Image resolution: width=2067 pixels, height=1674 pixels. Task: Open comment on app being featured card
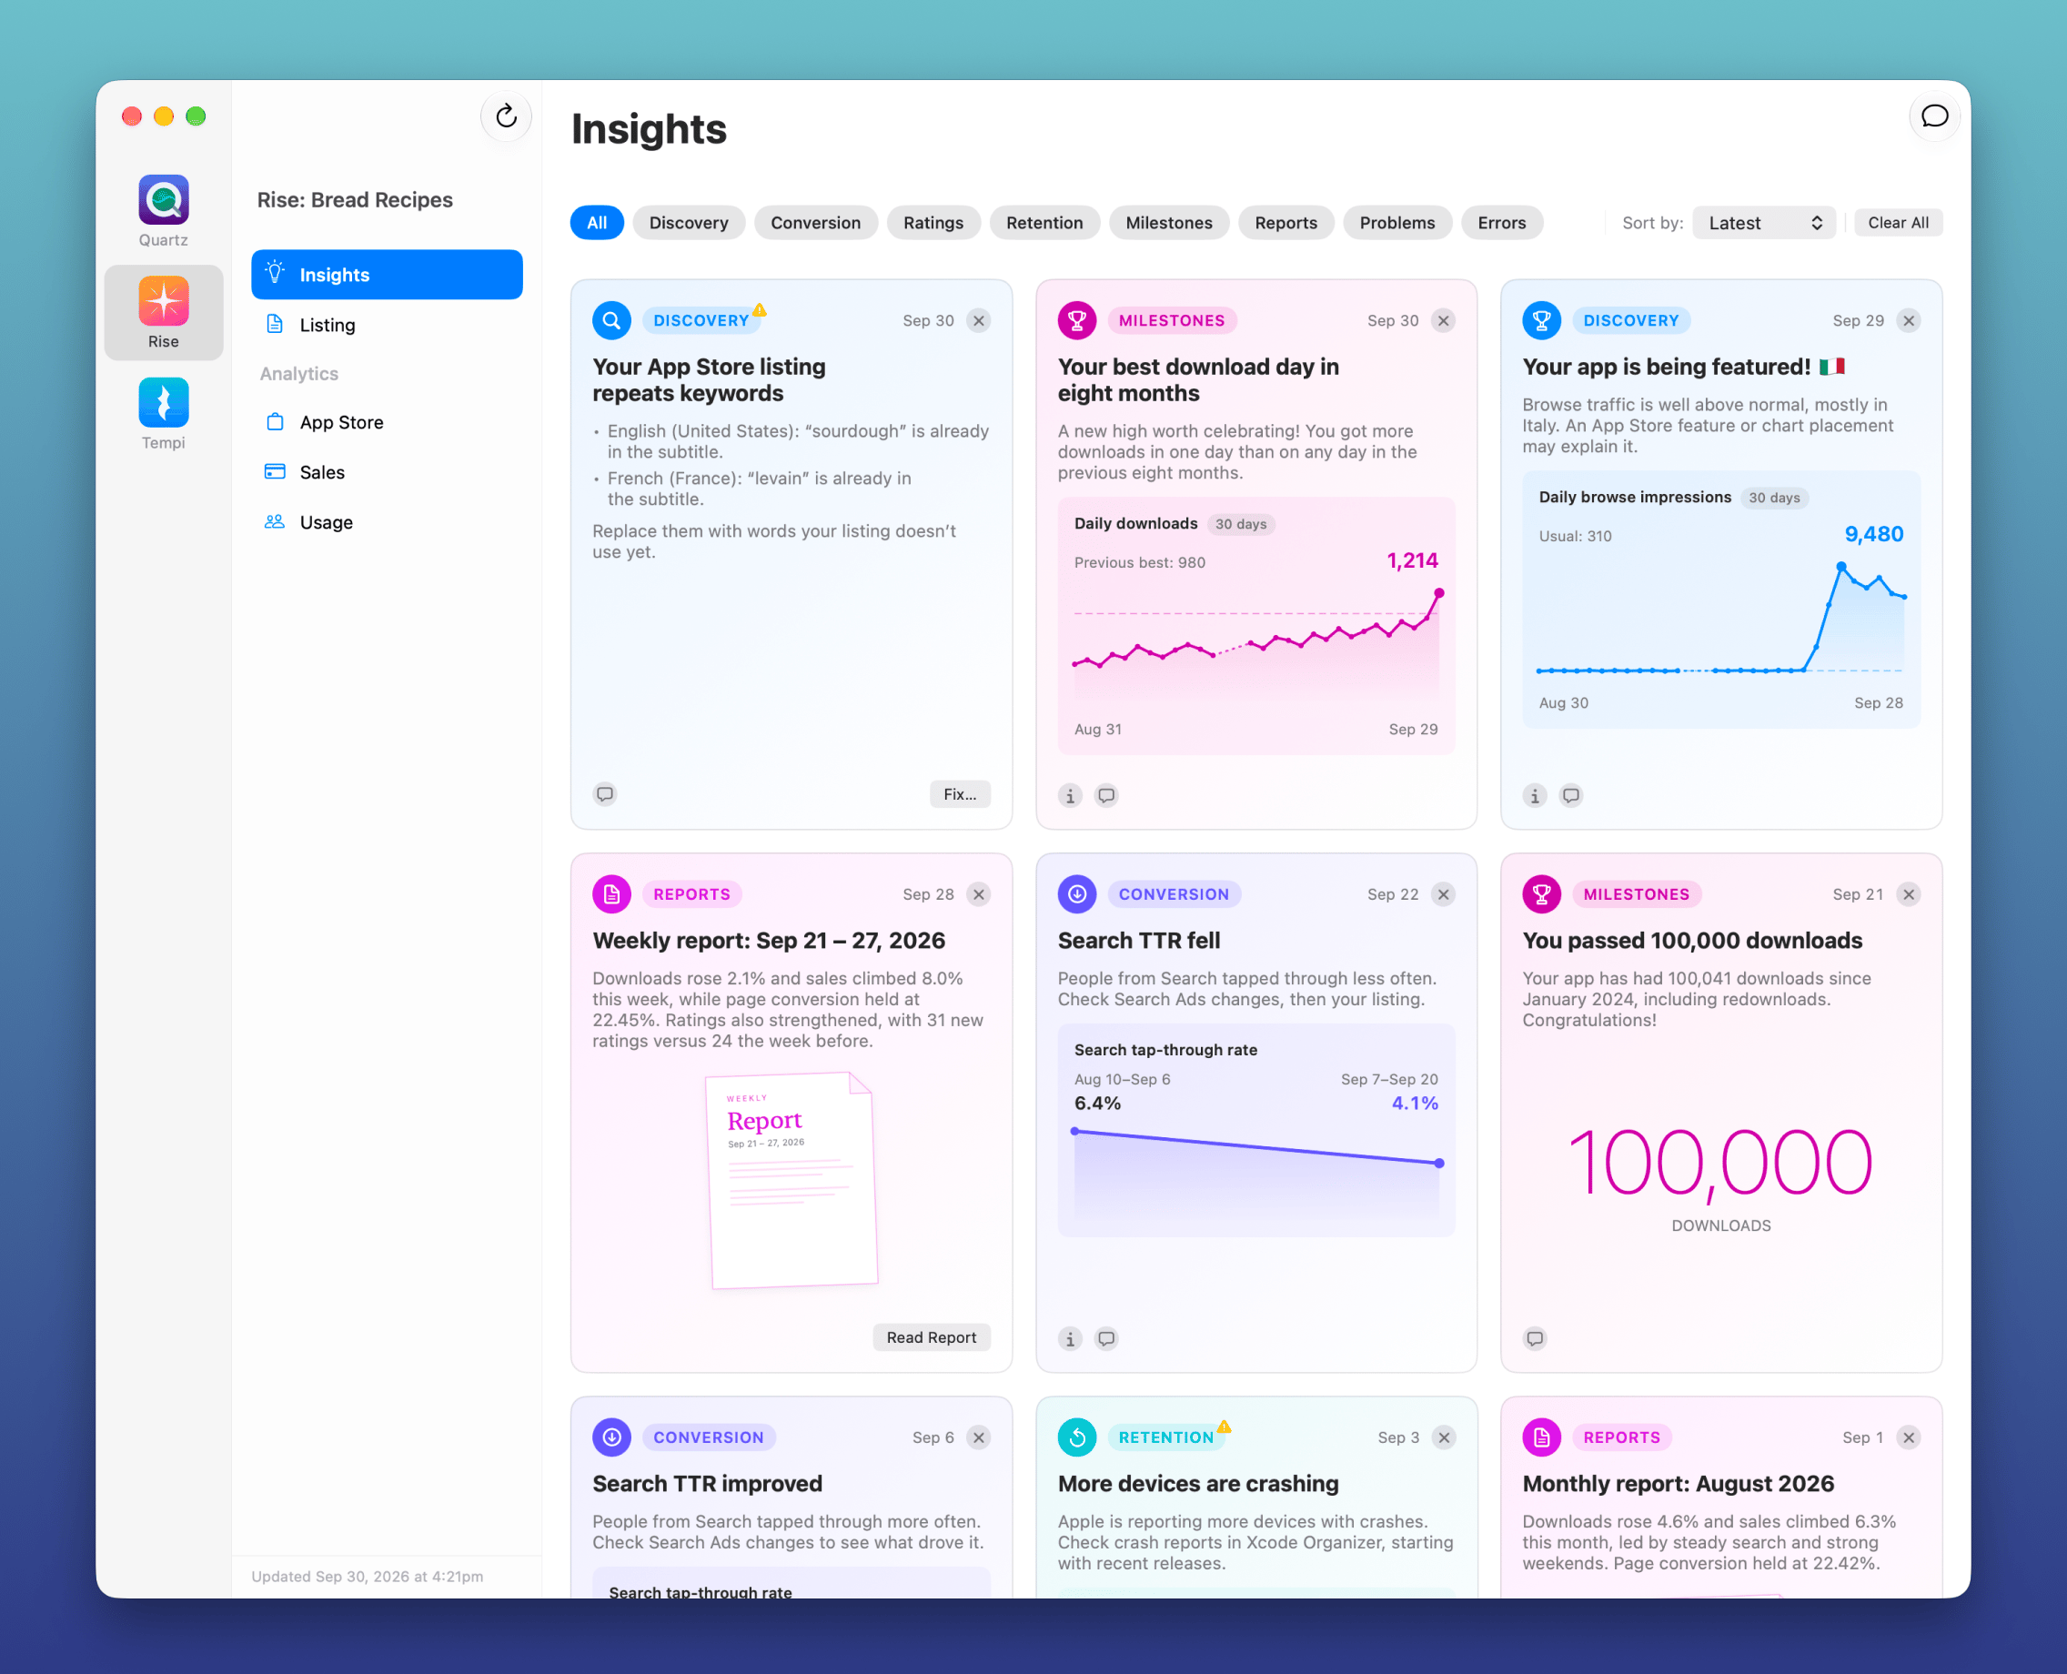(1571, 795)
